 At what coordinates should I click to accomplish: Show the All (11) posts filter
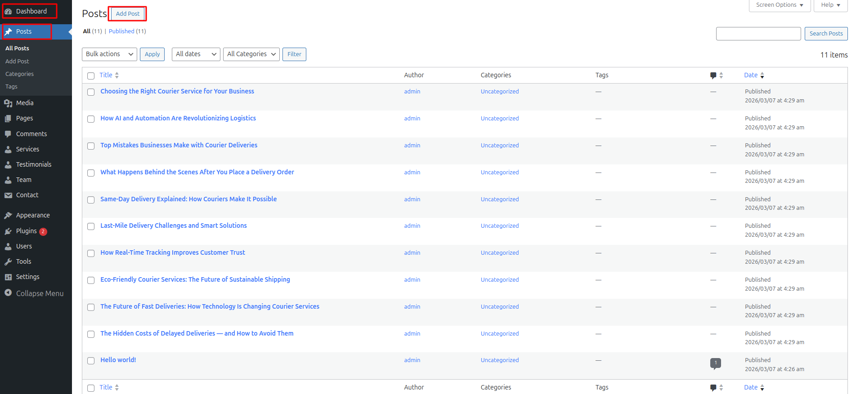pos(92,31)
